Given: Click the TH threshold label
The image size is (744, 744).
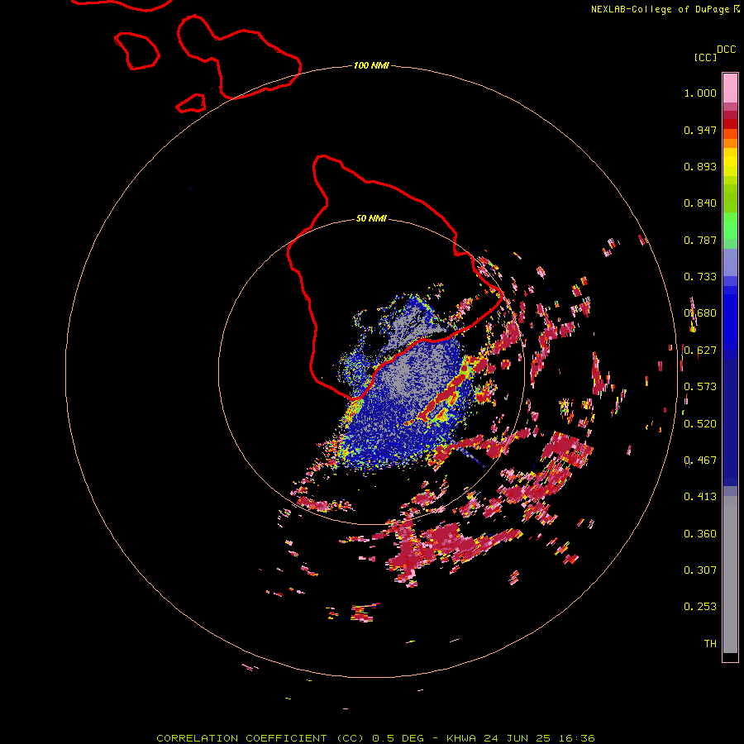Looking at the screenshot, I should (x=710, y=643).
